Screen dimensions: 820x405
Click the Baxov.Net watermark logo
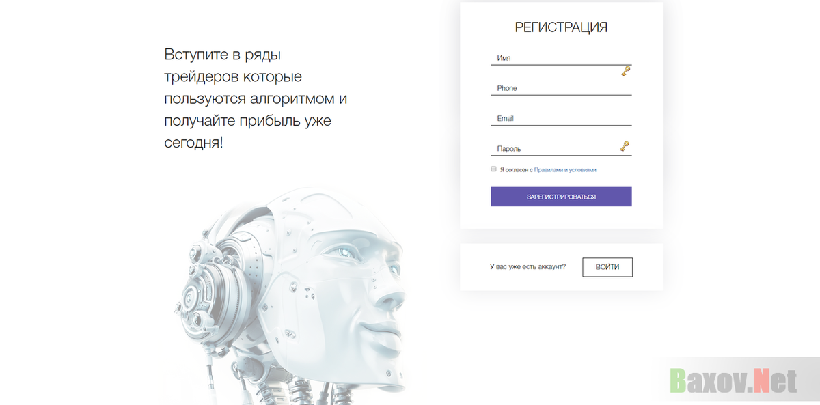click(x=733, y=380)
